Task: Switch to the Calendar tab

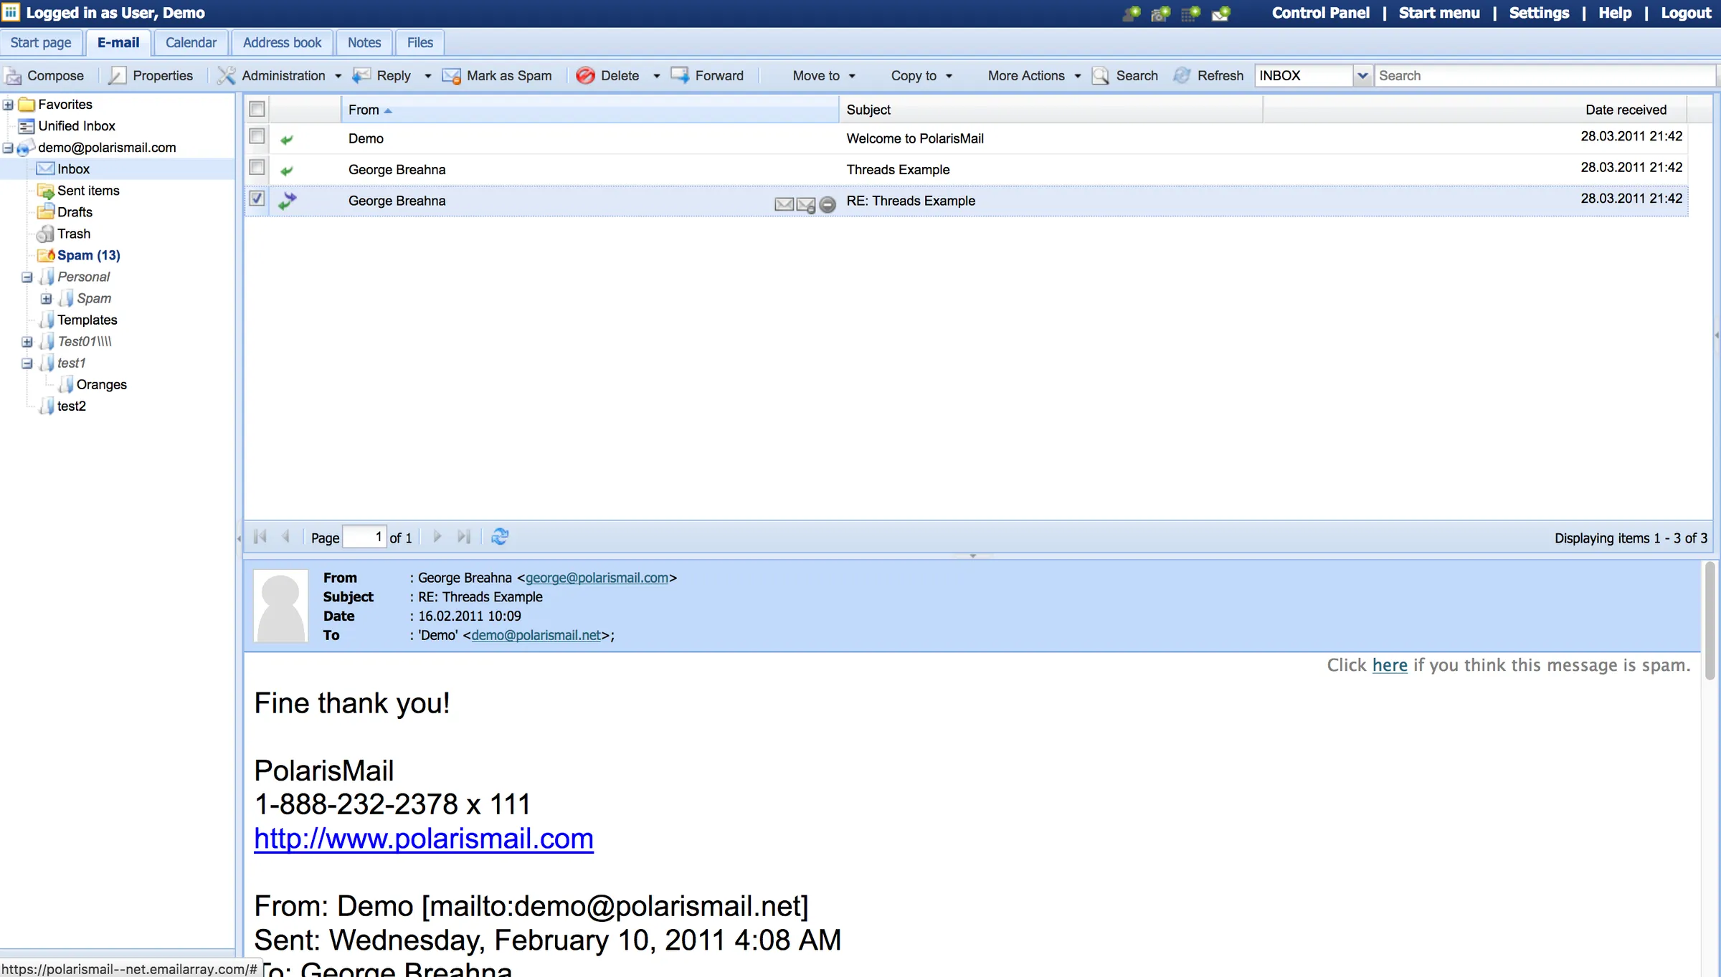Action: 190,42
